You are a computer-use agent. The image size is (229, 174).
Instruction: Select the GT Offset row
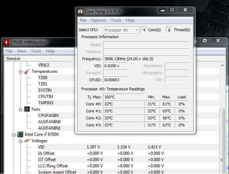[x=128, y=160]
